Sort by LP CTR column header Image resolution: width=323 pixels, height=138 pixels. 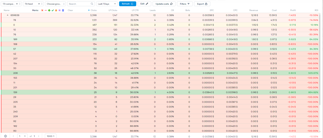click(135, 10)
